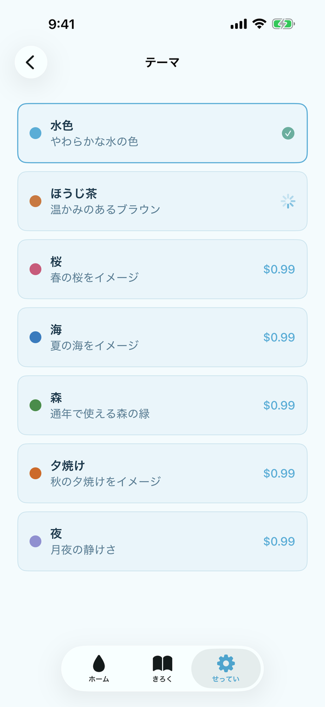Tap the cellular signal bars icon

[238, 24]
